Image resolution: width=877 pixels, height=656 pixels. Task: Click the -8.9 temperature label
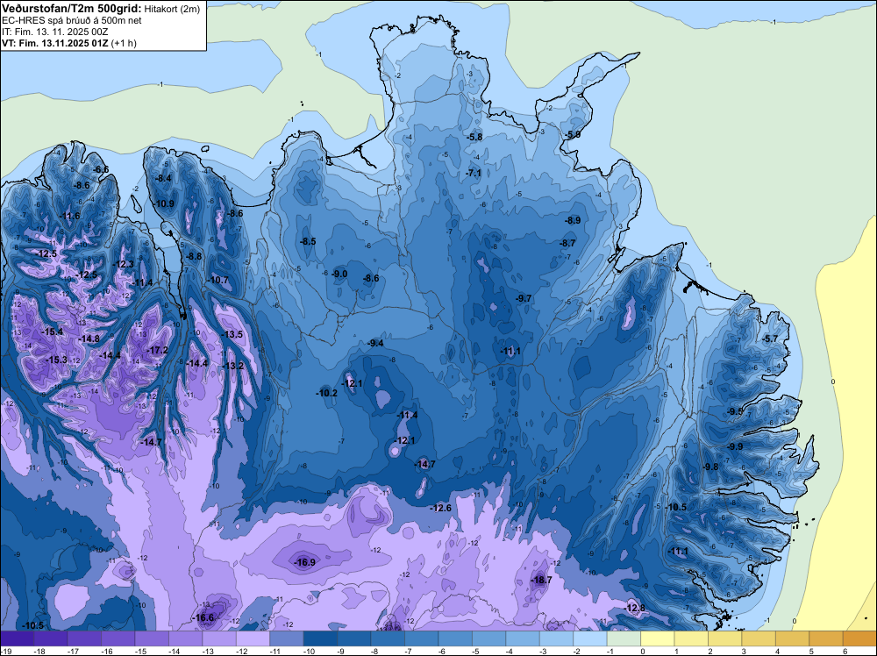pos(572,220)
